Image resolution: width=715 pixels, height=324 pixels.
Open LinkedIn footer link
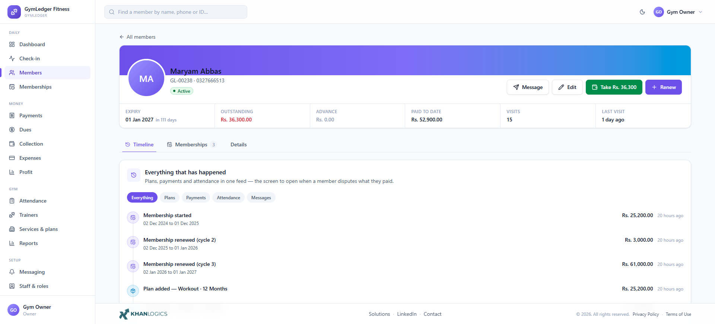[407, 314]
